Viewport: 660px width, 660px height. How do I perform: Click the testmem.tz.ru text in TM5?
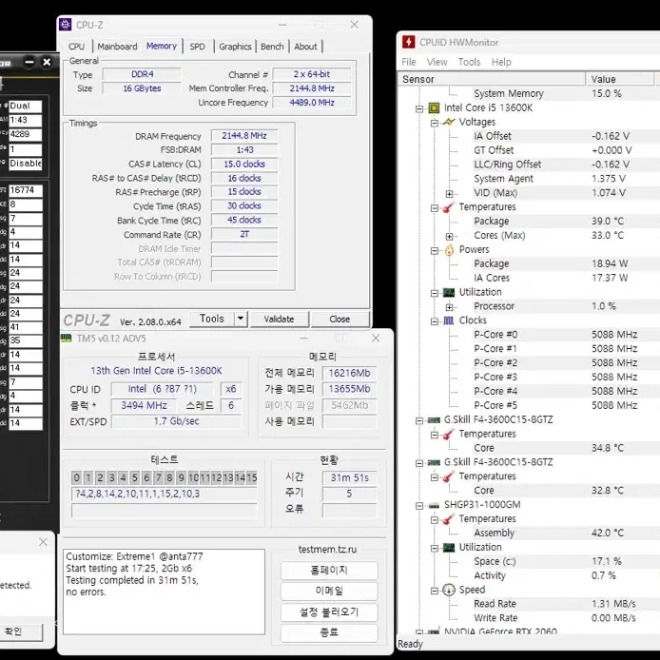(x=327, y=550)
